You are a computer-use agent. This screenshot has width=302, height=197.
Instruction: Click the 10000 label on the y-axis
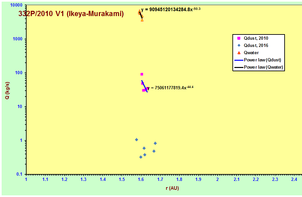point(16,5)
